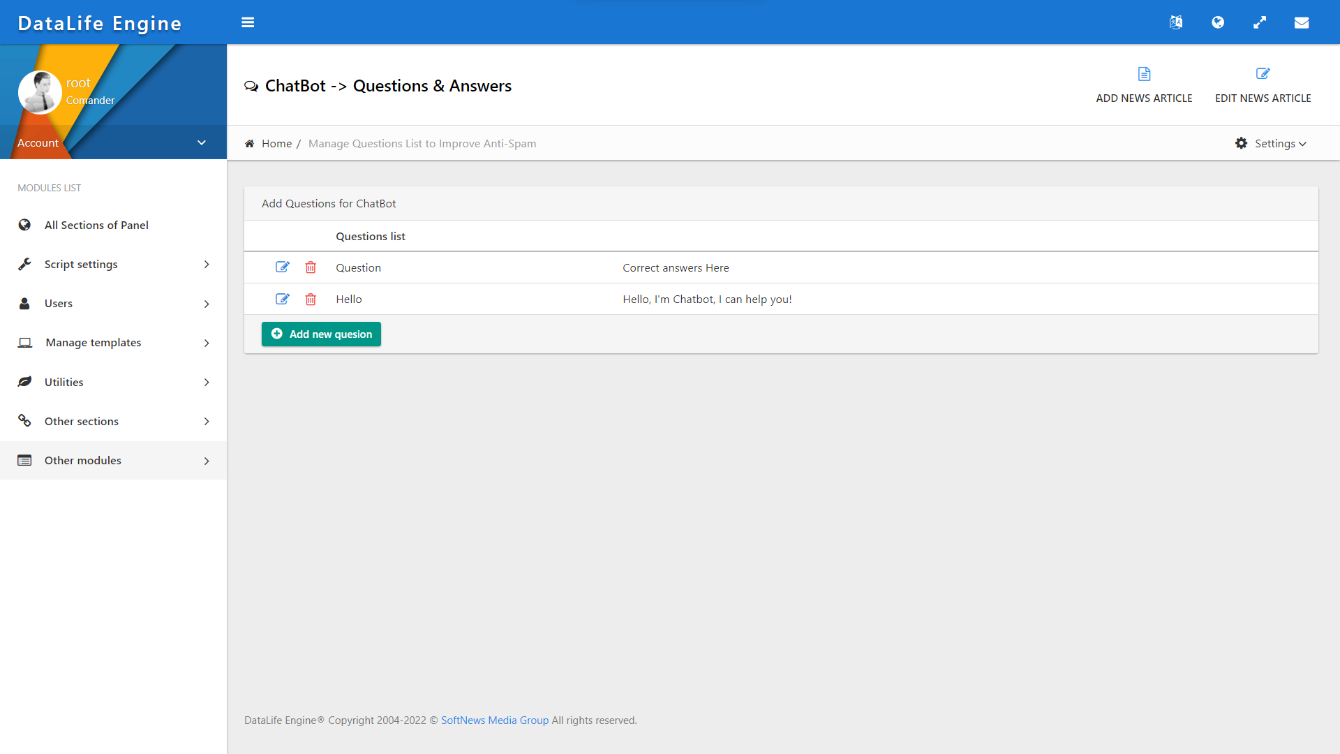The height and width of the screenshot is (754, 1340).
Task: Open the SoftNews Media Group link
Action: [494, 720]
